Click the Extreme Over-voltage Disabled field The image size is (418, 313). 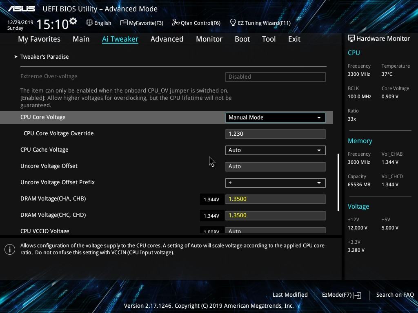[x=276, y=77]
